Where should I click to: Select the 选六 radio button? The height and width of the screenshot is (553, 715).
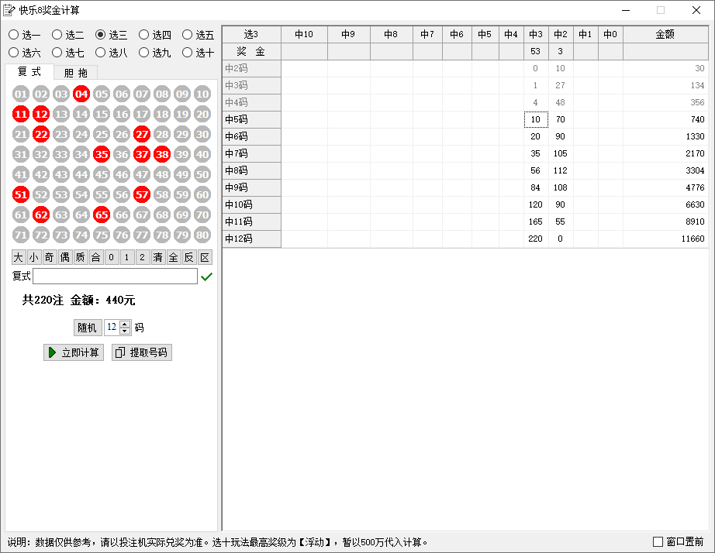[x=14, y=53]
